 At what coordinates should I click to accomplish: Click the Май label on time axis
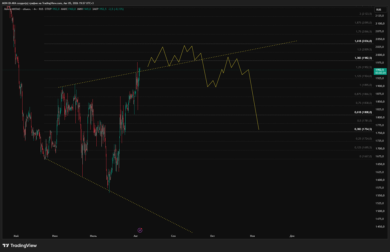tap(16, 236)
